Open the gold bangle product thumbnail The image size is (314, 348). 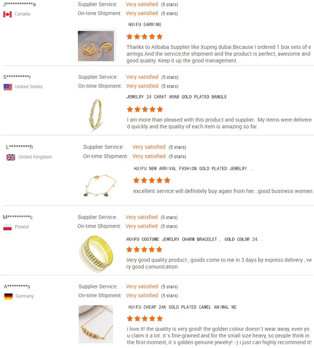[x=95, y=115]
